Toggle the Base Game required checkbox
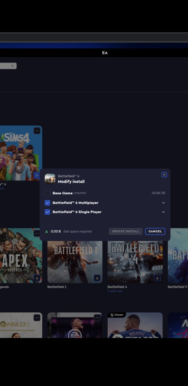Image resolution: width=188 pixels, height=386 pixels. 47,193
